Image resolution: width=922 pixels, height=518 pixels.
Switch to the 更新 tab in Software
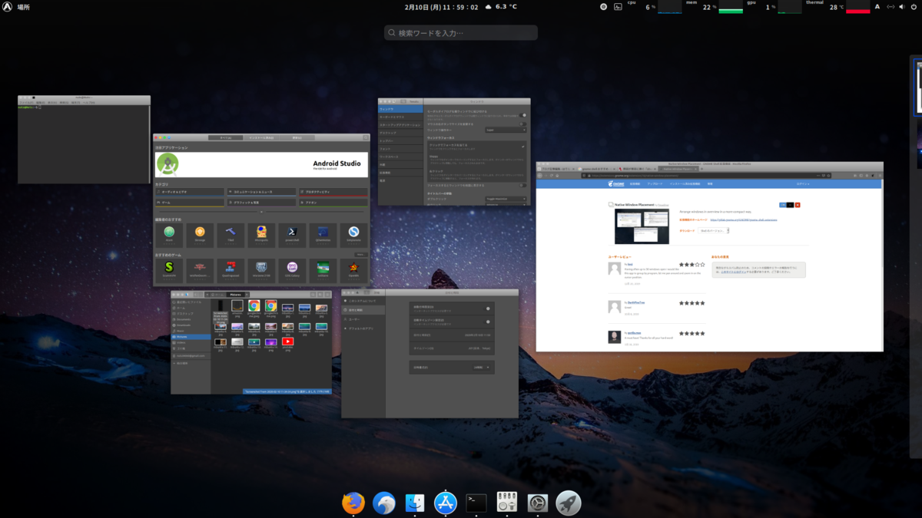tap(297, 137)
